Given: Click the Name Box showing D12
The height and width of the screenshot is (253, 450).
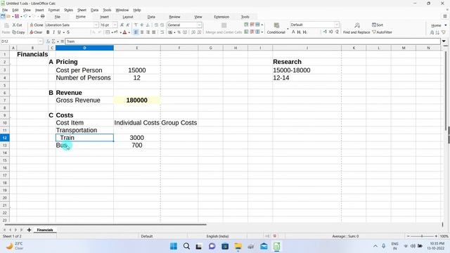Looking at the screenshot, I should 19,41.
